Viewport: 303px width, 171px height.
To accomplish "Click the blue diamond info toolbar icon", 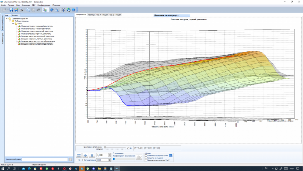I will point(52,10).
